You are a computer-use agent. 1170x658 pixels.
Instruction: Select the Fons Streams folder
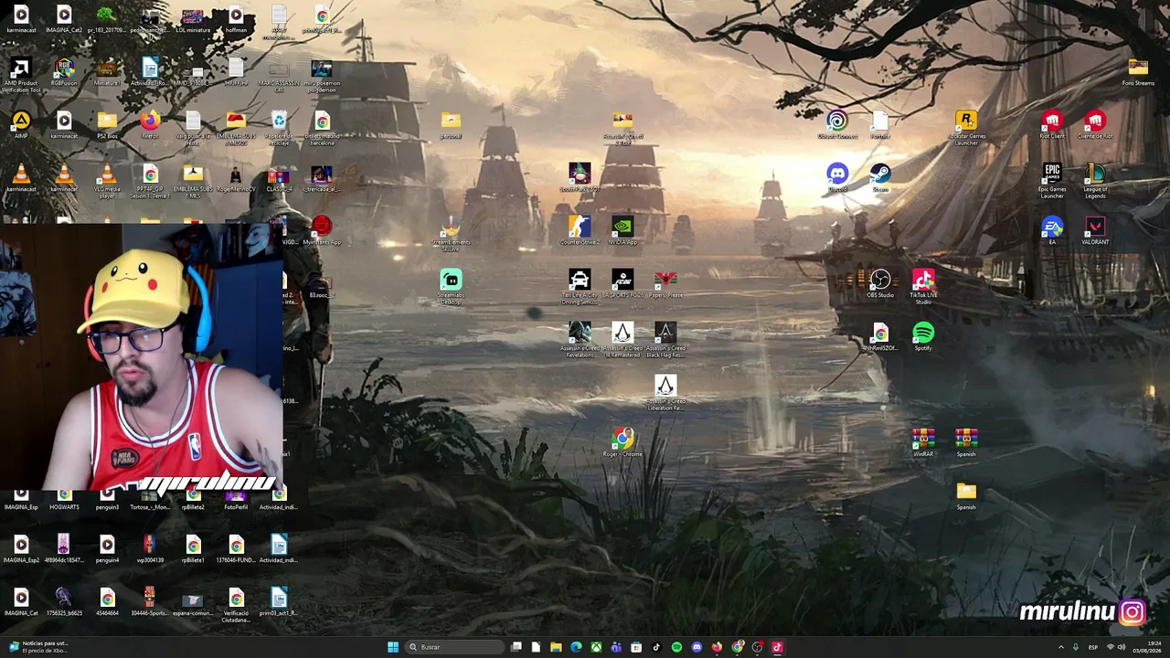point(1138,71)
